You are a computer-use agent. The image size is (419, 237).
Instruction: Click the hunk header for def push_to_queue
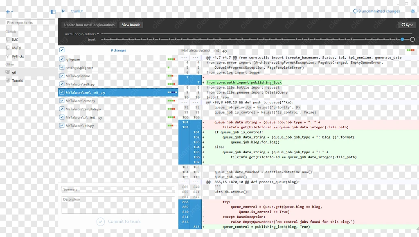(250, 102)
